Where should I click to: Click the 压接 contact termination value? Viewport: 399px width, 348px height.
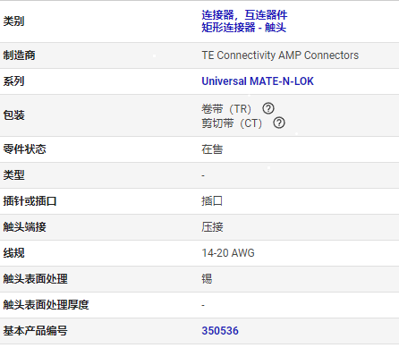pyautogui.click(x=212, y=227)
